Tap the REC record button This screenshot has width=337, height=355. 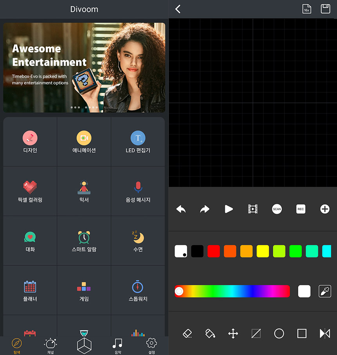click(301, 209)
